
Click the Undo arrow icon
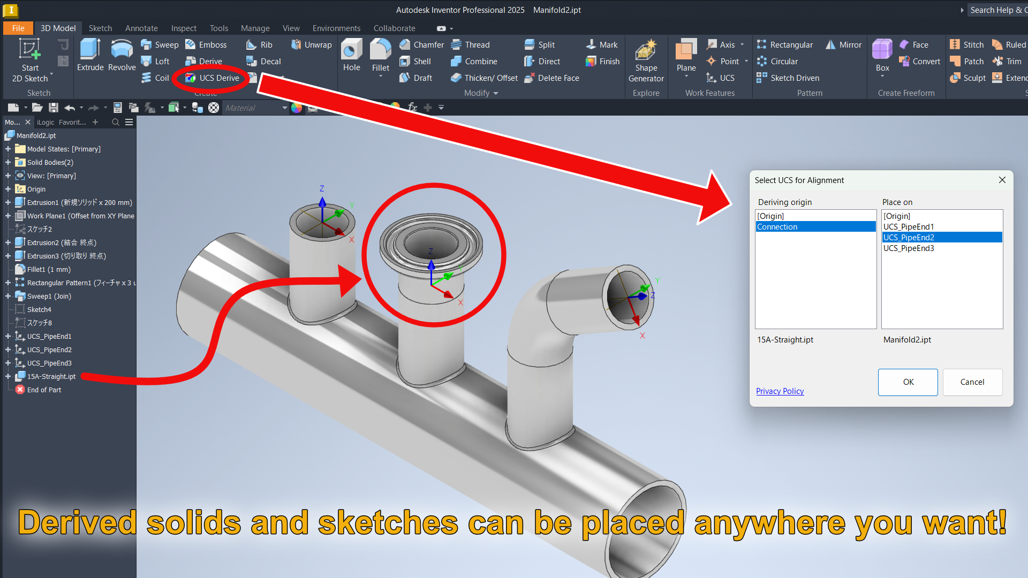(x=69, y=108)
